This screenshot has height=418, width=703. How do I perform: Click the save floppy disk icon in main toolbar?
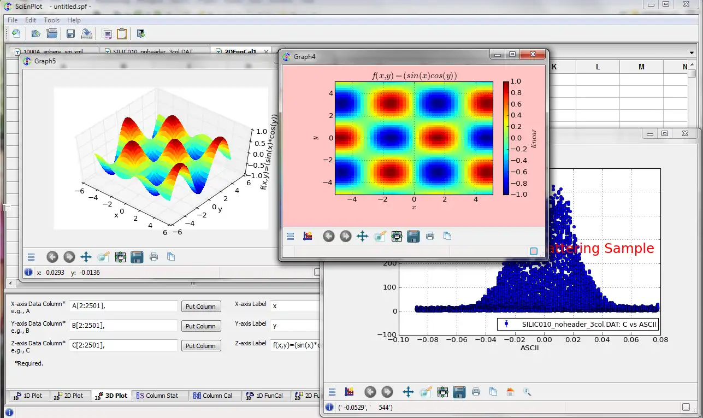click(70, 34)
